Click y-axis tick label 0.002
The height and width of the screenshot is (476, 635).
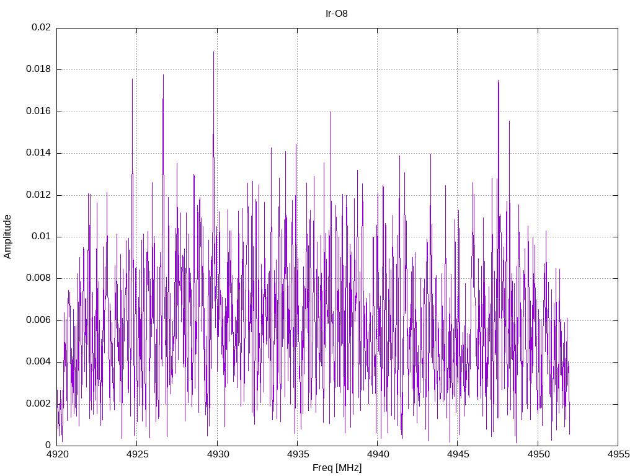[38, 404]
